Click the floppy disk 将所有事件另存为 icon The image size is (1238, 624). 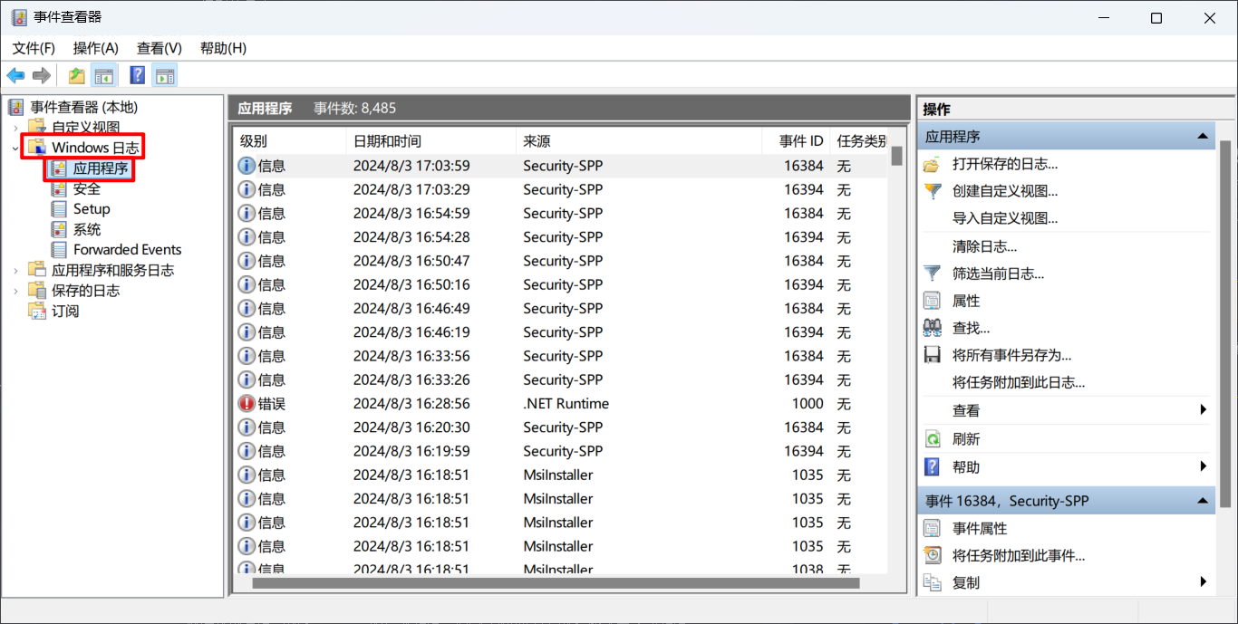pos(932,355)
